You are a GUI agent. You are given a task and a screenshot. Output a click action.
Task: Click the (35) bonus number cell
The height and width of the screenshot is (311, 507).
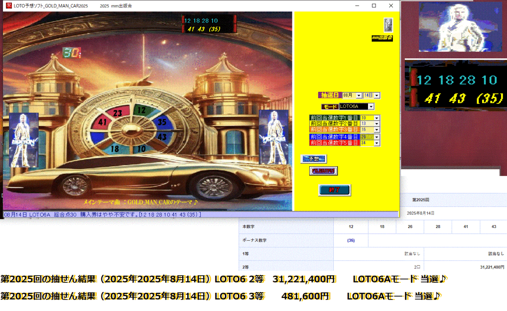[351, 240]
